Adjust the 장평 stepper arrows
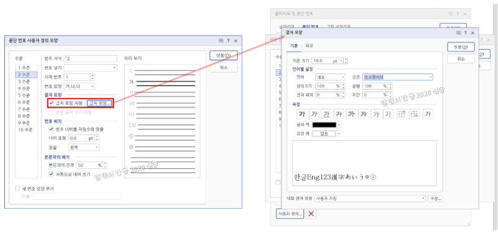The image size is (498, 233). (x=390, y=86)
